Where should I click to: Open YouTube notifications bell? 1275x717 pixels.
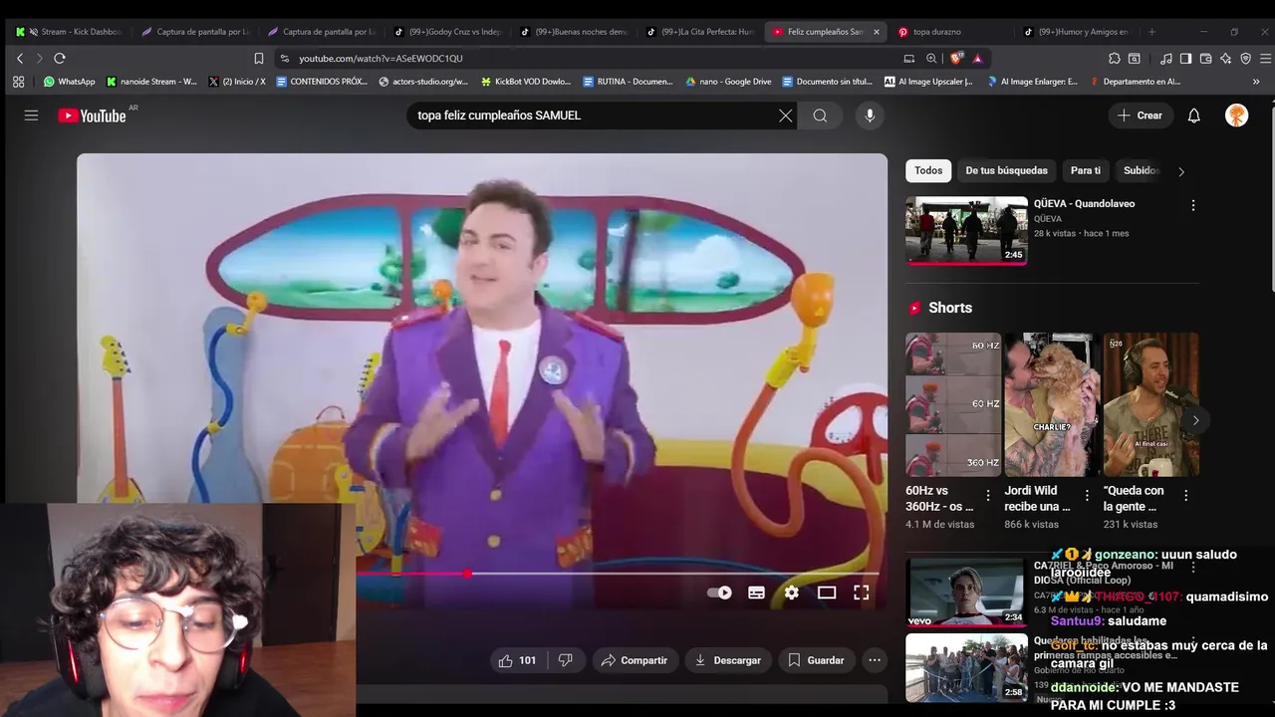pos(1193,116)
